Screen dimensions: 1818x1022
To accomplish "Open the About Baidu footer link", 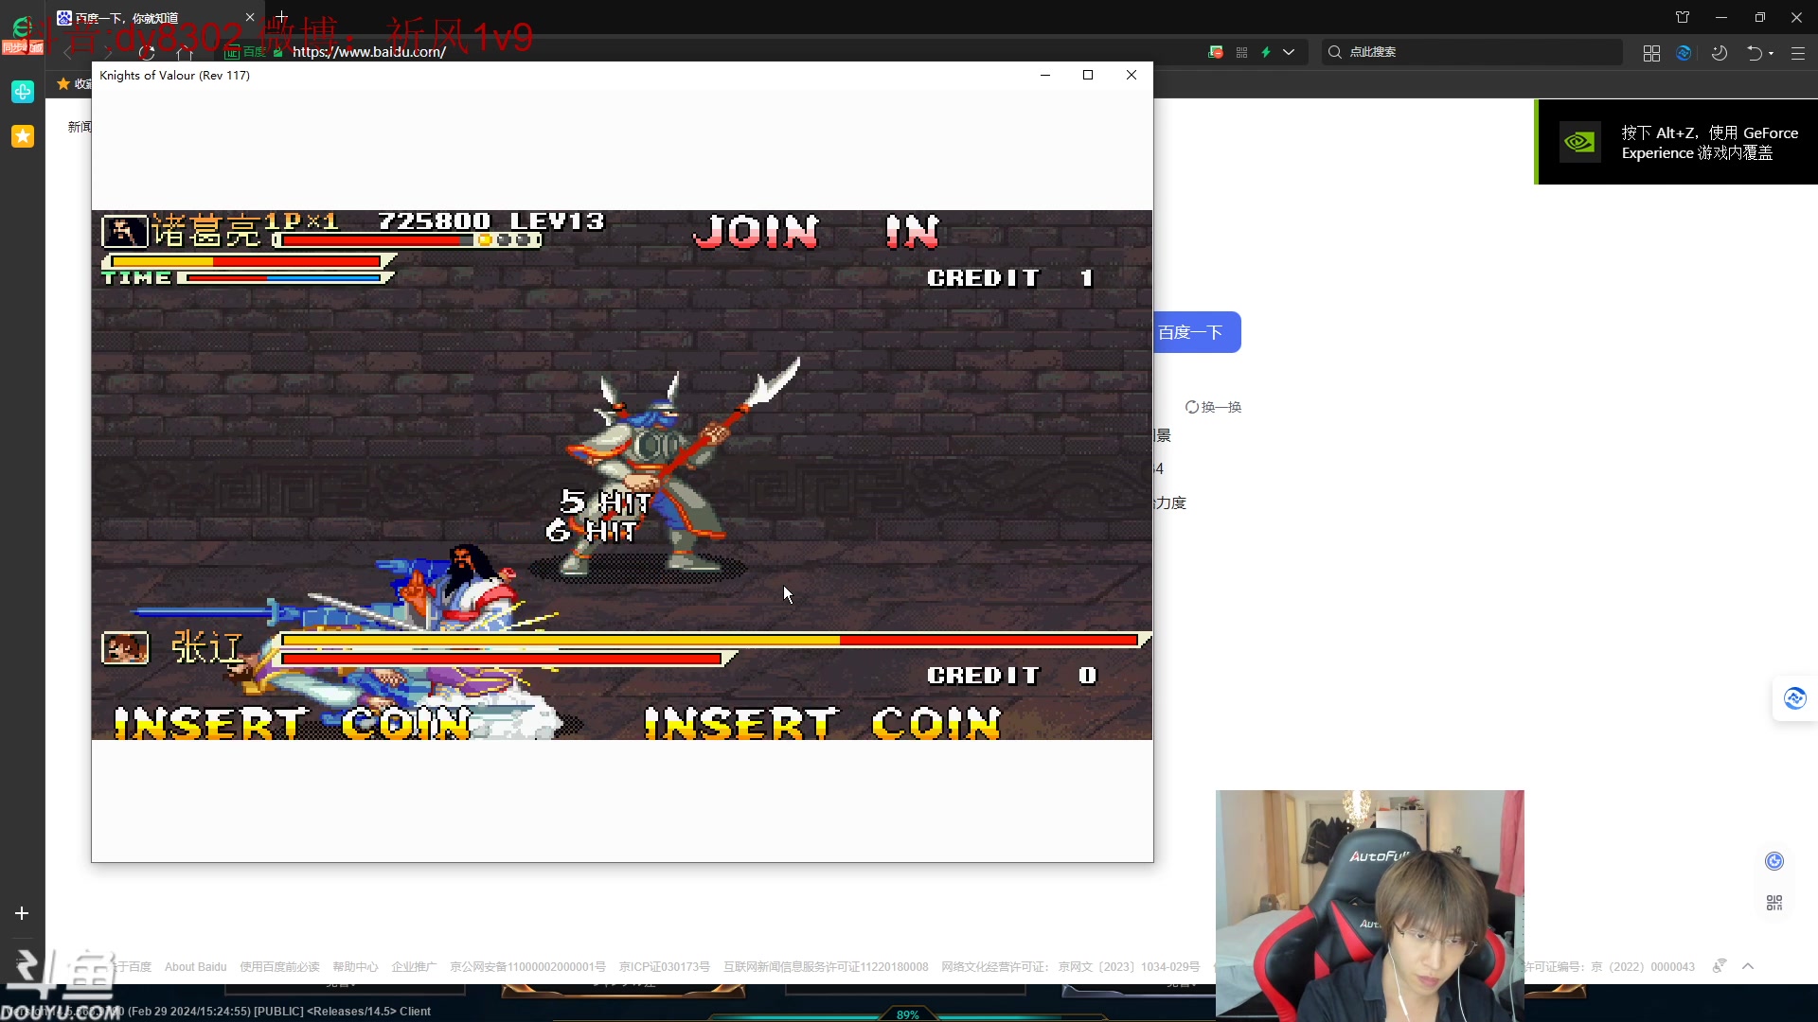I will click(x=195, y=967).
